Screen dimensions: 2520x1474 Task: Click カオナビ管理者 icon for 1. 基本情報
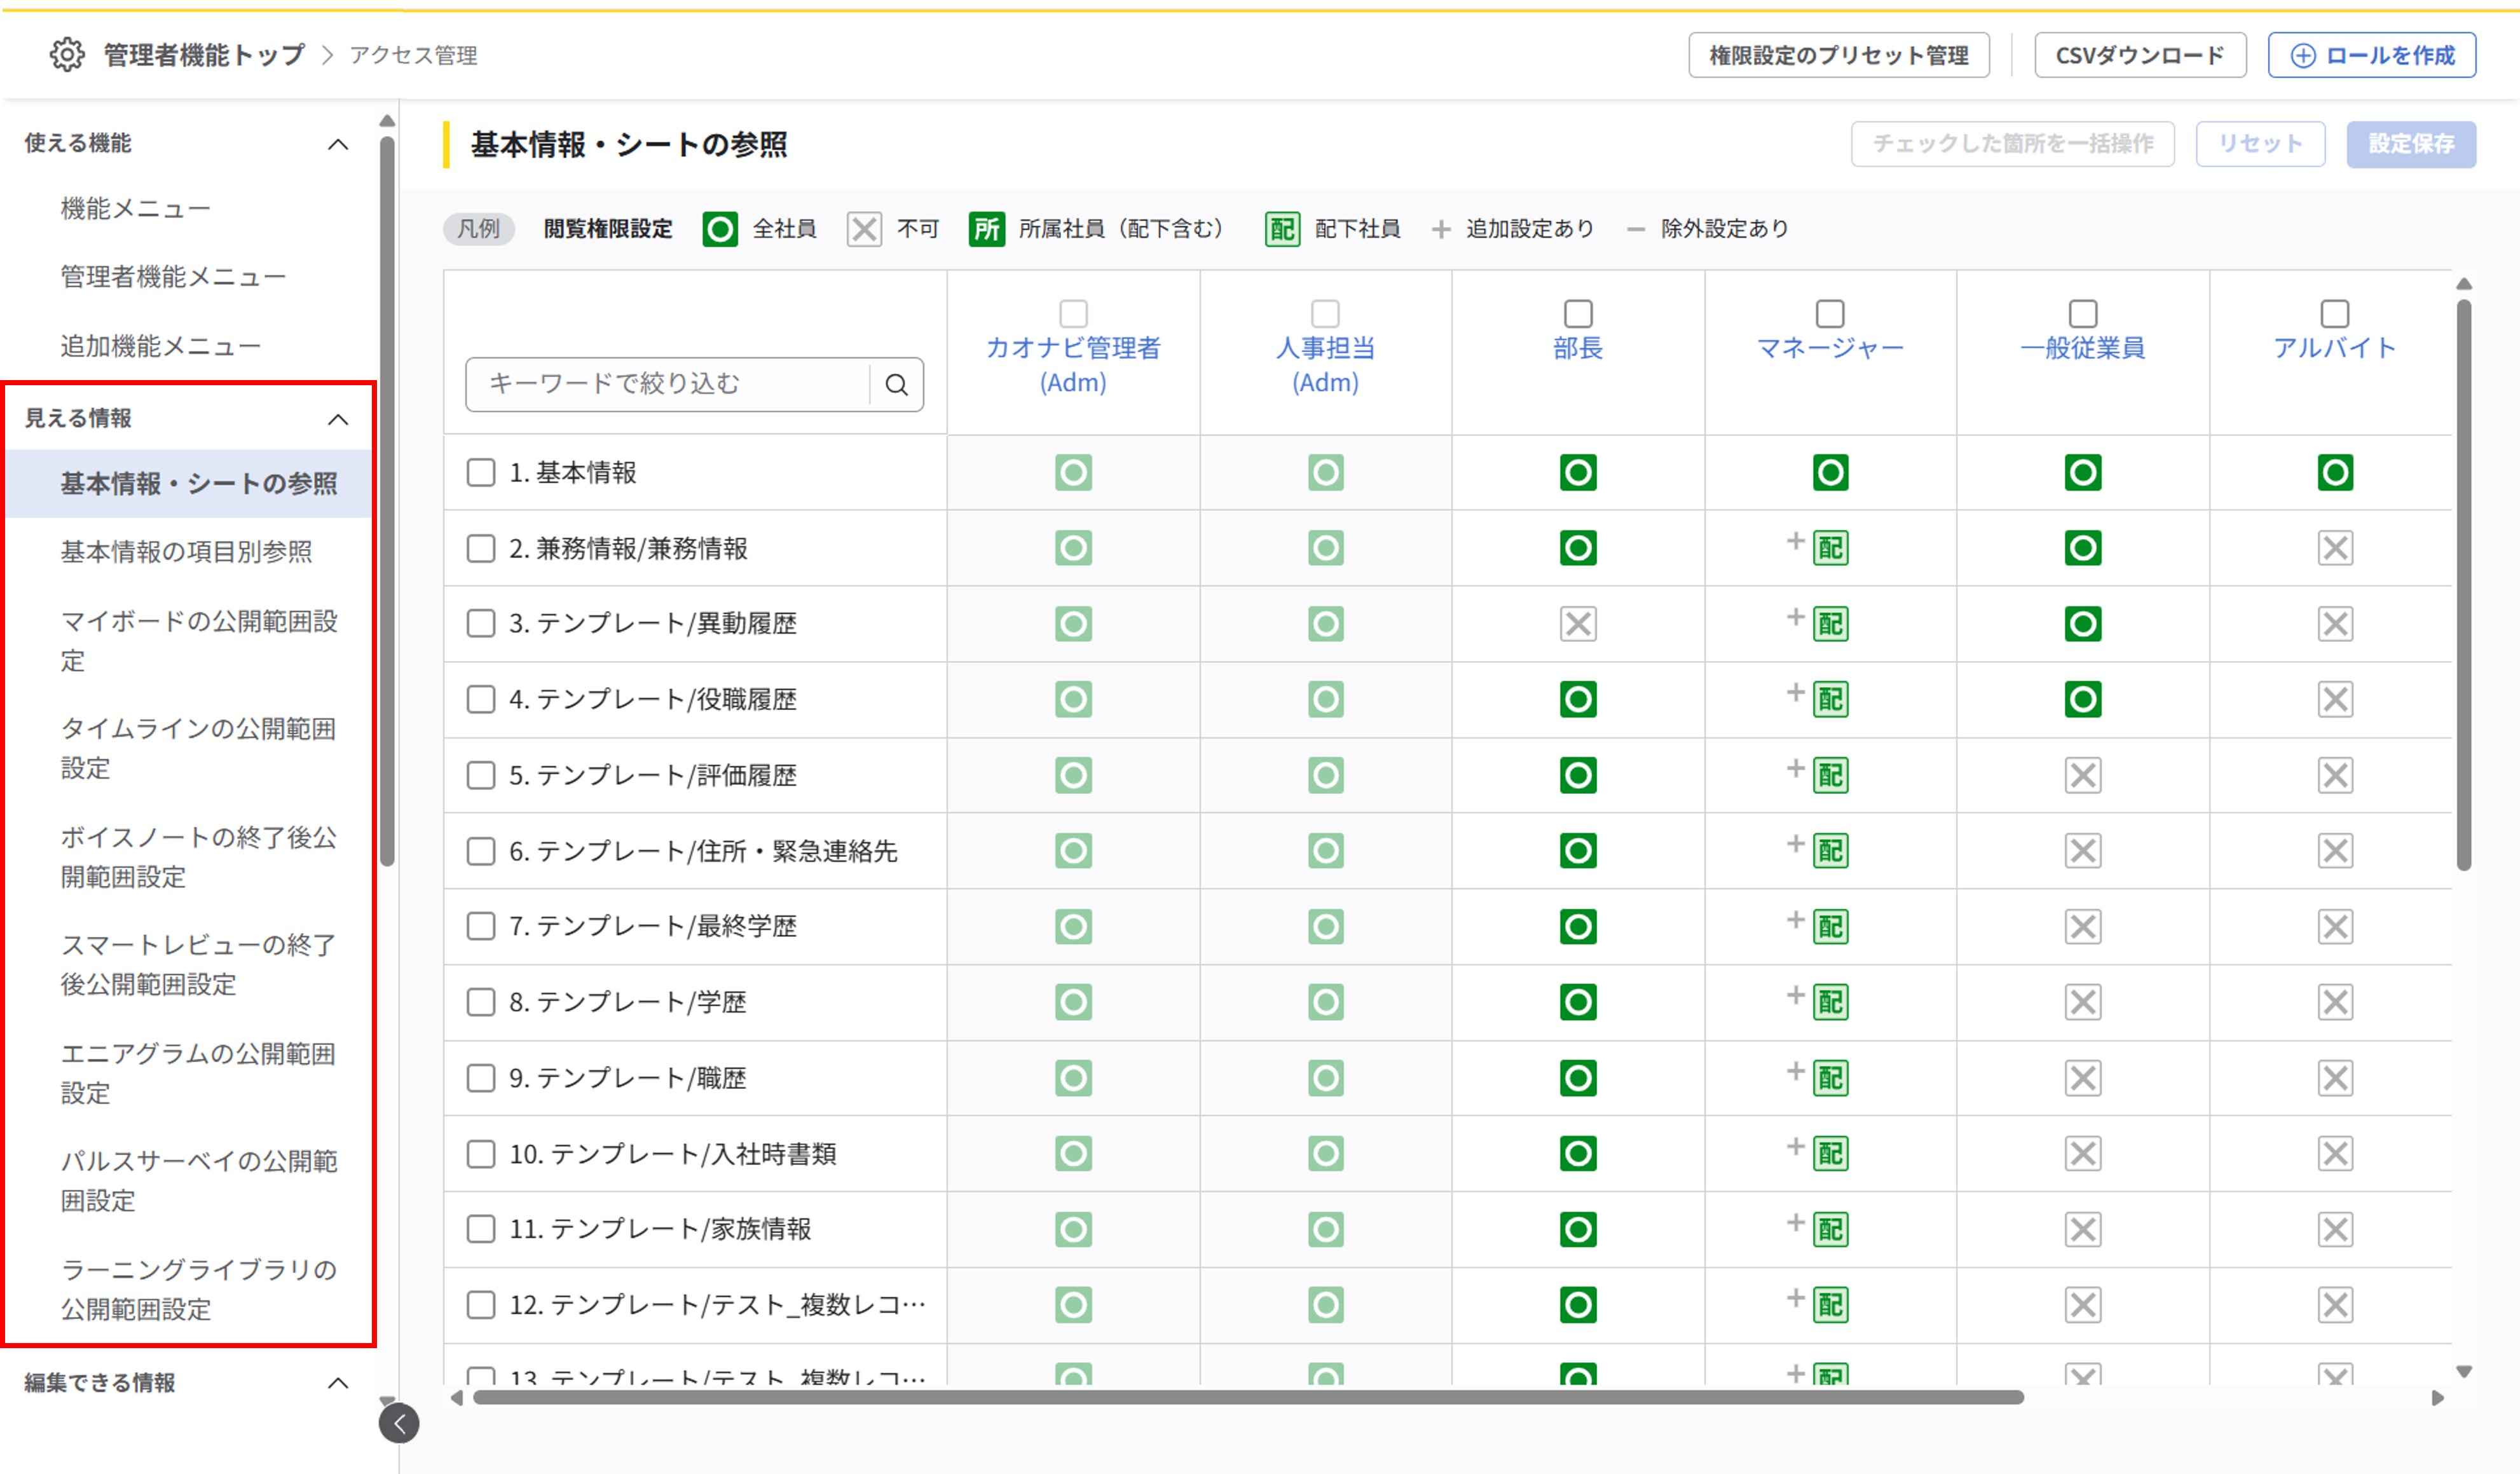point(1073,472)
